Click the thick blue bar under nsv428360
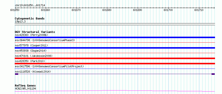Screen dimensions: 222x94 pos(115,37)
